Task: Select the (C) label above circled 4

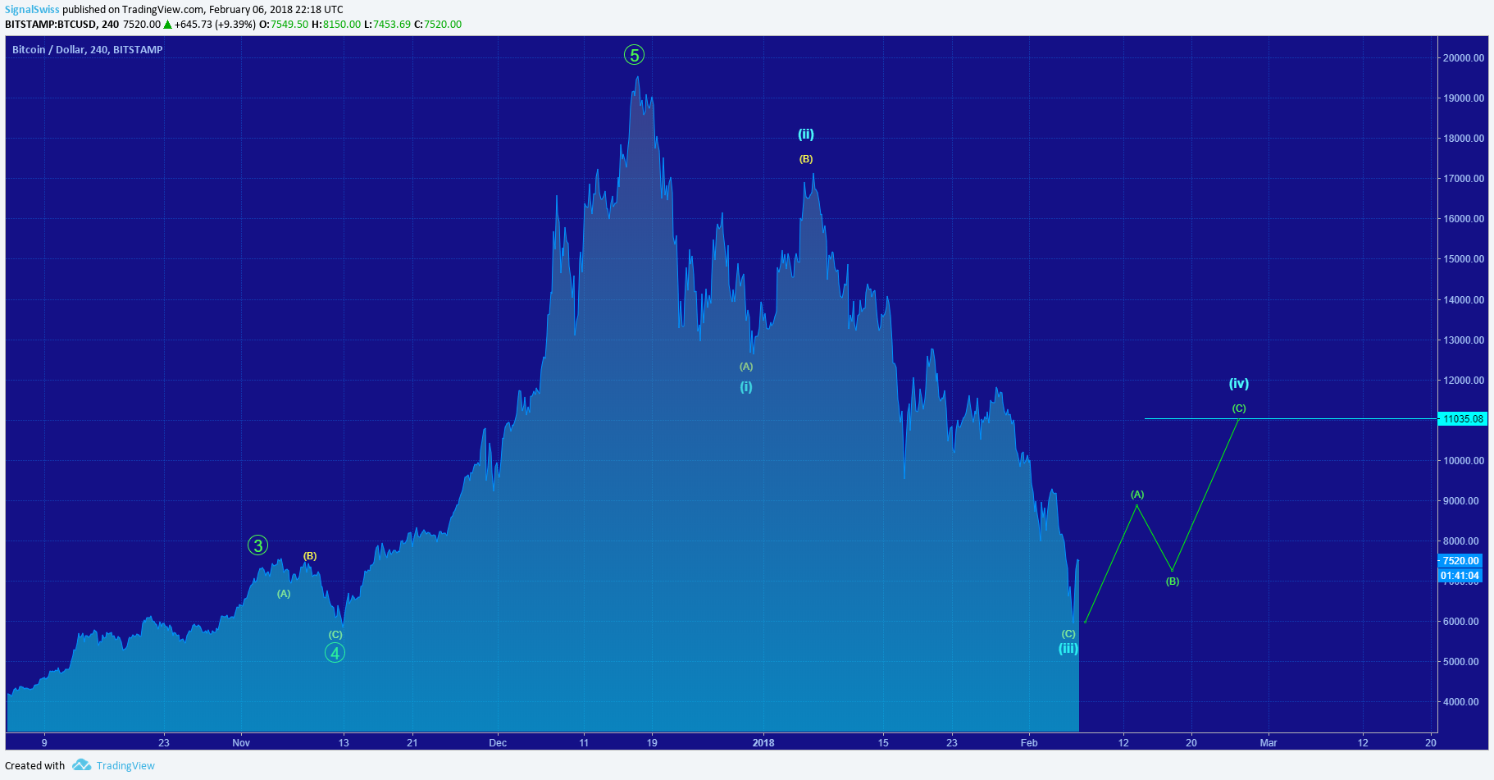Action: pyautogui.click(x=335, y=635)
